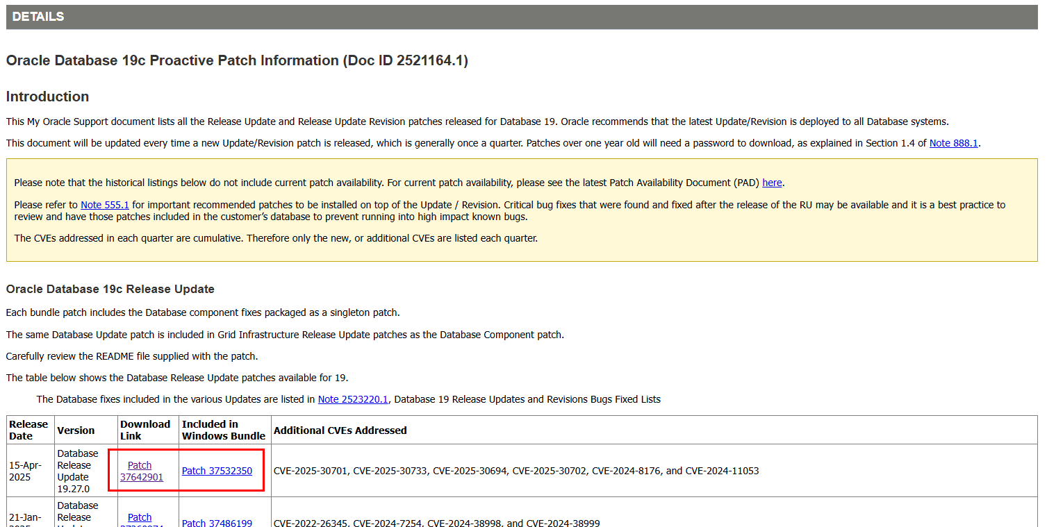
Task: Click the 15-Apr-2025 release date cell
Action: pos(31,471)
